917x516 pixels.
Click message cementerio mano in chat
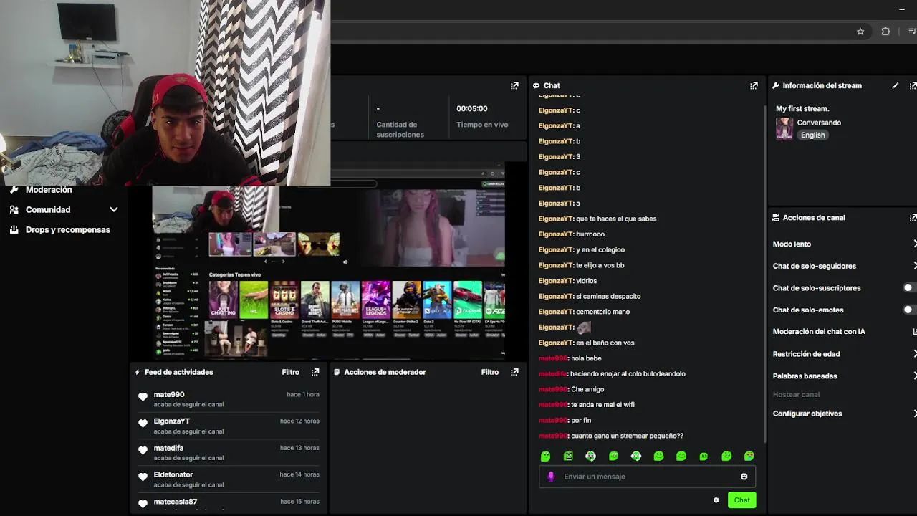pyautogui.click(x=602, y=312)
